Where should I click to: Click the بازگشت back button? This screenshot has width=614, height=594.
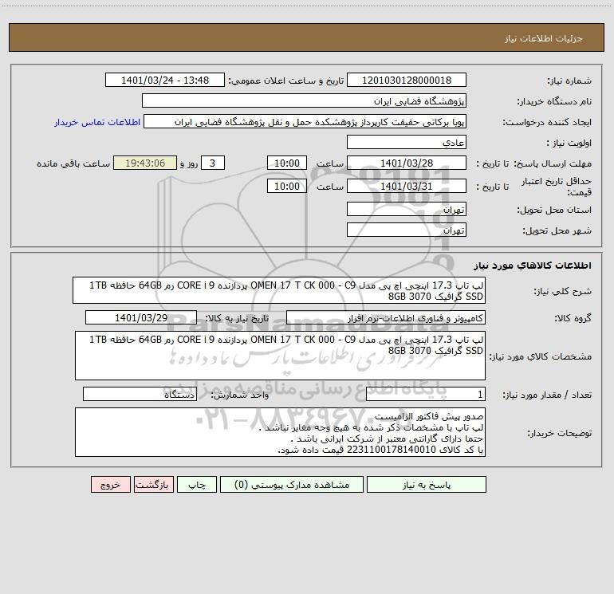(153, 485)
